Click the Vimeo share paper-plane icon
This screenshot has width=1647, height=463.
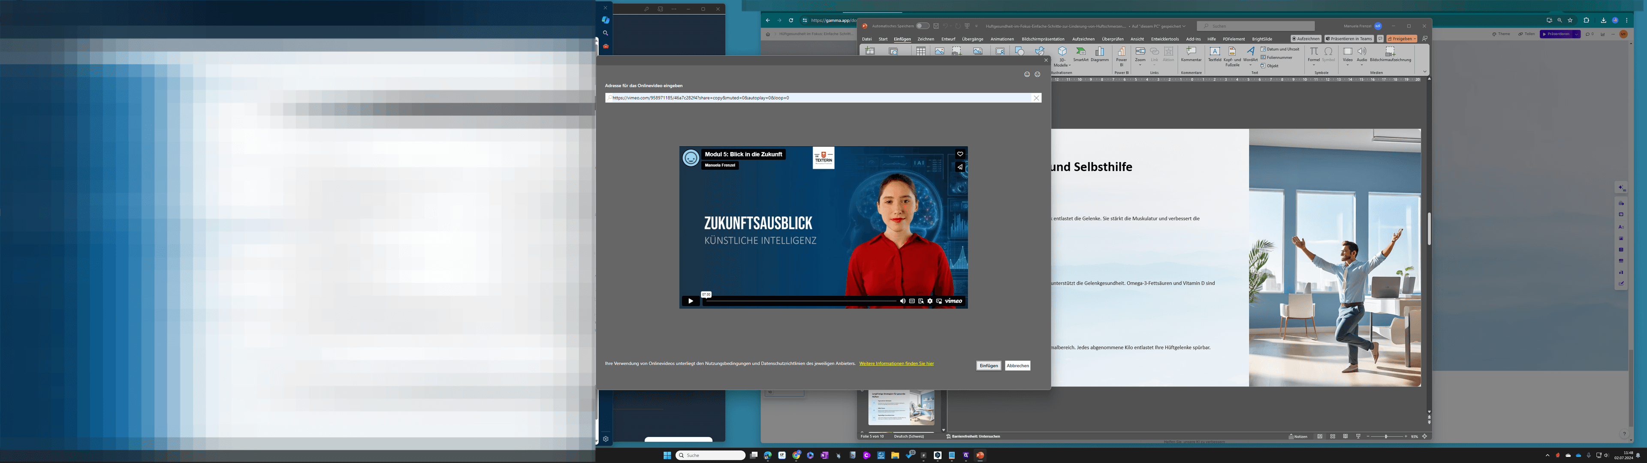[960, 167]
